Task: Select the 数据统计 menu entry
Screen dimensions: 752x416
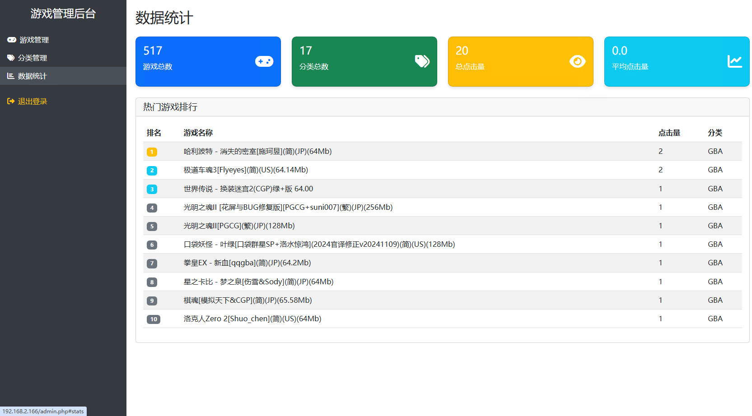Action: tap(33, 76)
